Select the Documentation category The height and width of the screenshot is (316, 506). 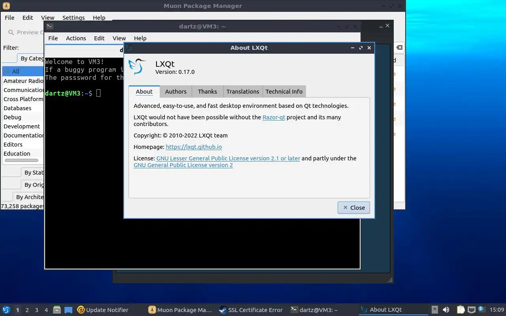pyautogui.click(x=23, y=135)
